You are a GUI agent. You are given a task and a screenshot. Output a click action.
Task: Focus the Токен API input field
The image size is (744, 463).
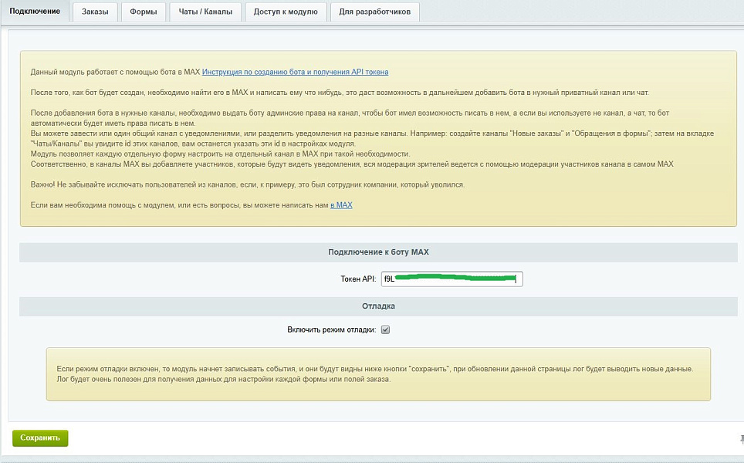click(x=451, y=279)
